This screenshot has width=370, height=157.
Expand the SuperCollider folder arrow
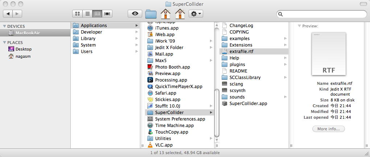tap(211, 112)
